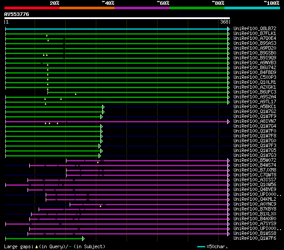The height and width of the screenshot is (250, 284).
Task: Click the UniRef100_B4WS74 label
Action: [255, 165]
